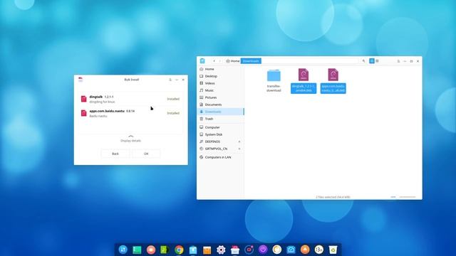The height and width of the screenshot is (256, 456).
Task: Click the round clock icon in dock
Action: pyautogui.click(x=277, y=250)
